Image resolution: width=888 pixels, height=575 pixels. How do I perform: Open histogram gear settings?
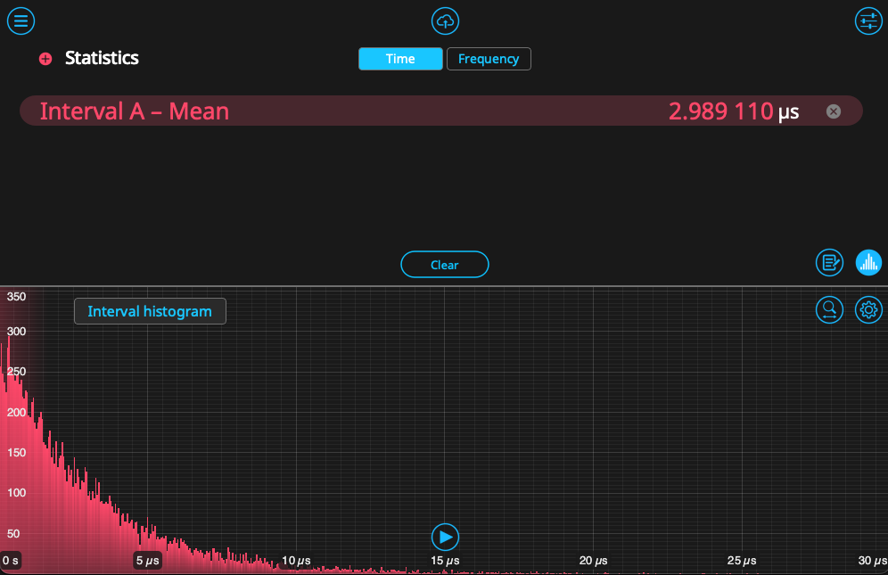868,309
